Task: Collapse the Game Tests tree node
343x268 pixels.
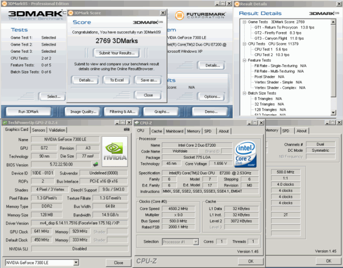Action: 244,22
